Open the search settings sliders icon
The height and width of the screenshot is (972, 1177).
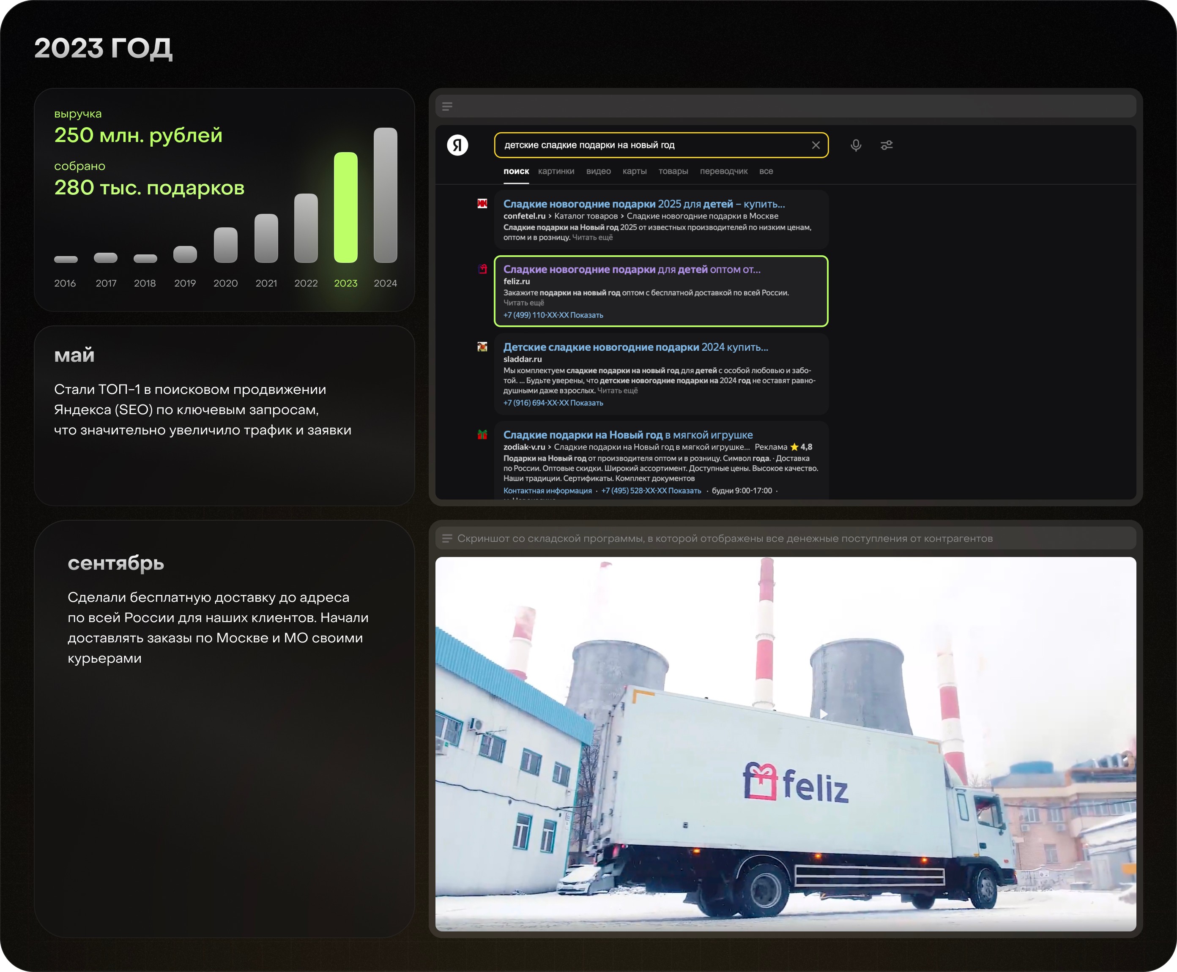pyautogui.click(x=886, y=145)
